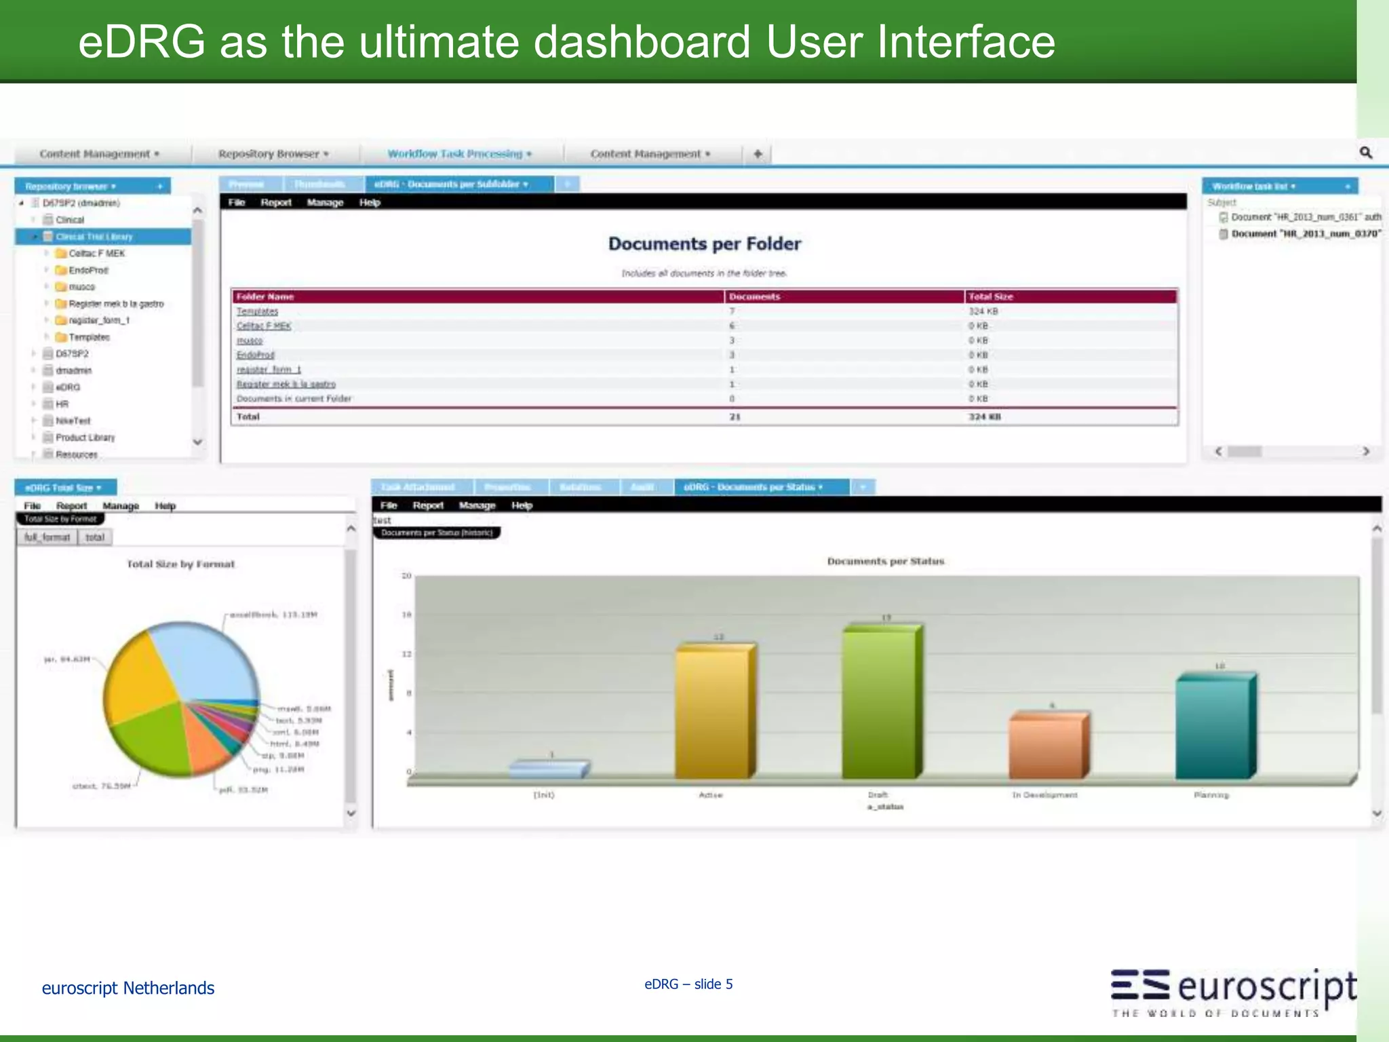This screenshot has width=1389, height=1042.
Task: Switch to the Workflow Task Processing top tab
Action: (459, 154)
